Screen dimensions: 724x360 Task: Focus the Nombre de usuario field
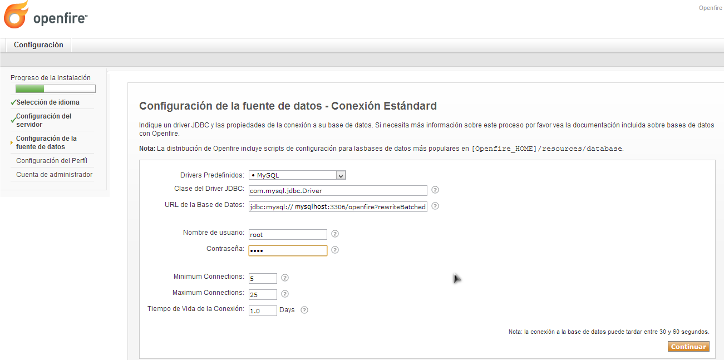click(x=288, y=234)
